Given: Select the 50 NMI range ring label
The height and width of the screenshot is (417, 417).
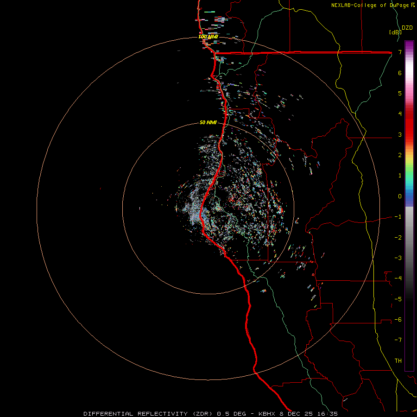Looking at the screenshot, I should click(208, 122).
